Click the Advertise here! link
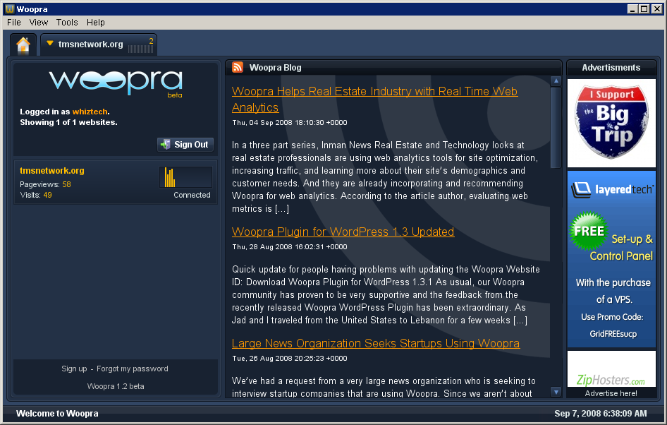Image resolution: width=667 pixels, height=425 pixels. pos(611,393)
